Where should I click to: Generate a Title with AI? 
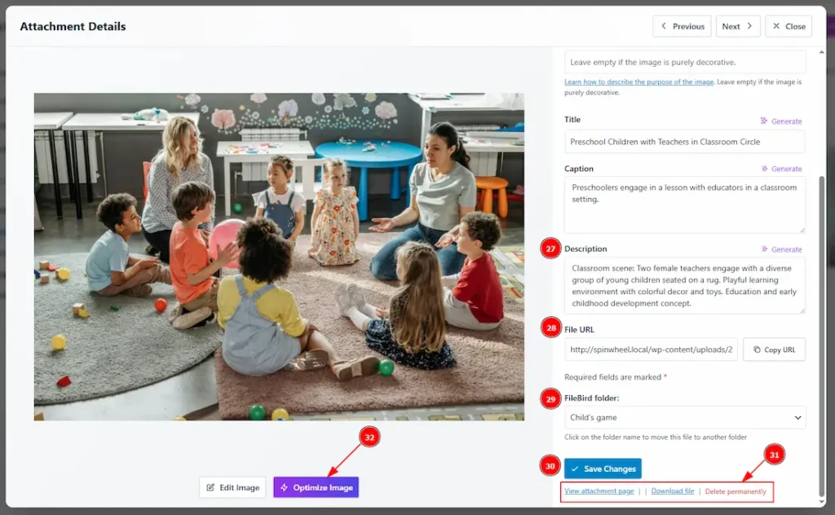(781, 121)
